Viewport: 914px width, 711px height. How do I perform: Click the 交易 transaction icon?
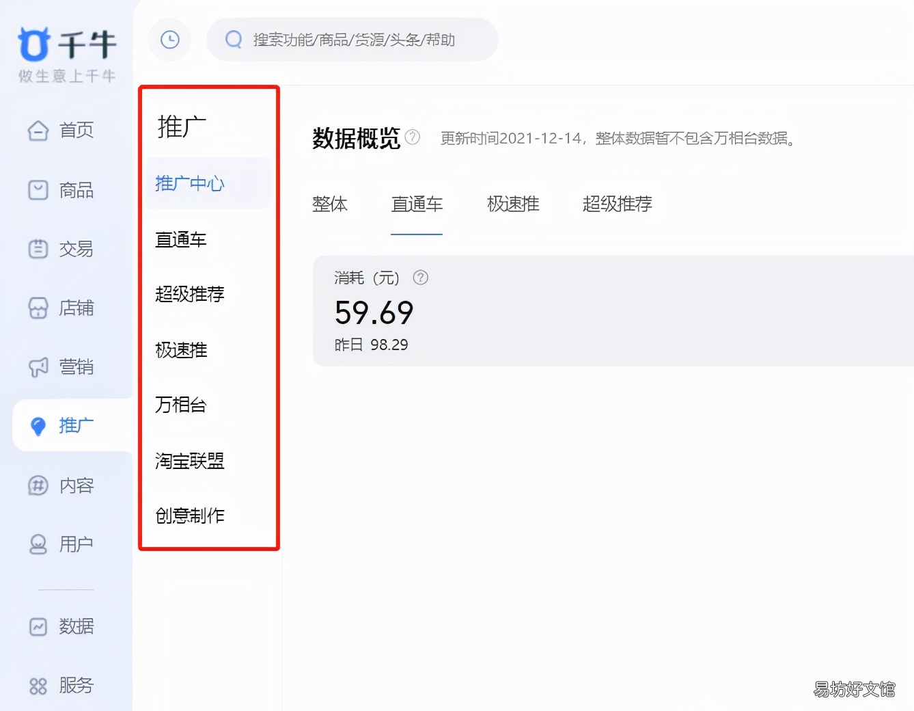38,249
